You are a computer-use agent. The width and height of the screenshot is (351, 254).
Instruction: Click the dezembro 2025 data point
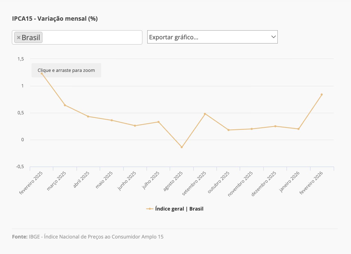click(x=275, y=126)
